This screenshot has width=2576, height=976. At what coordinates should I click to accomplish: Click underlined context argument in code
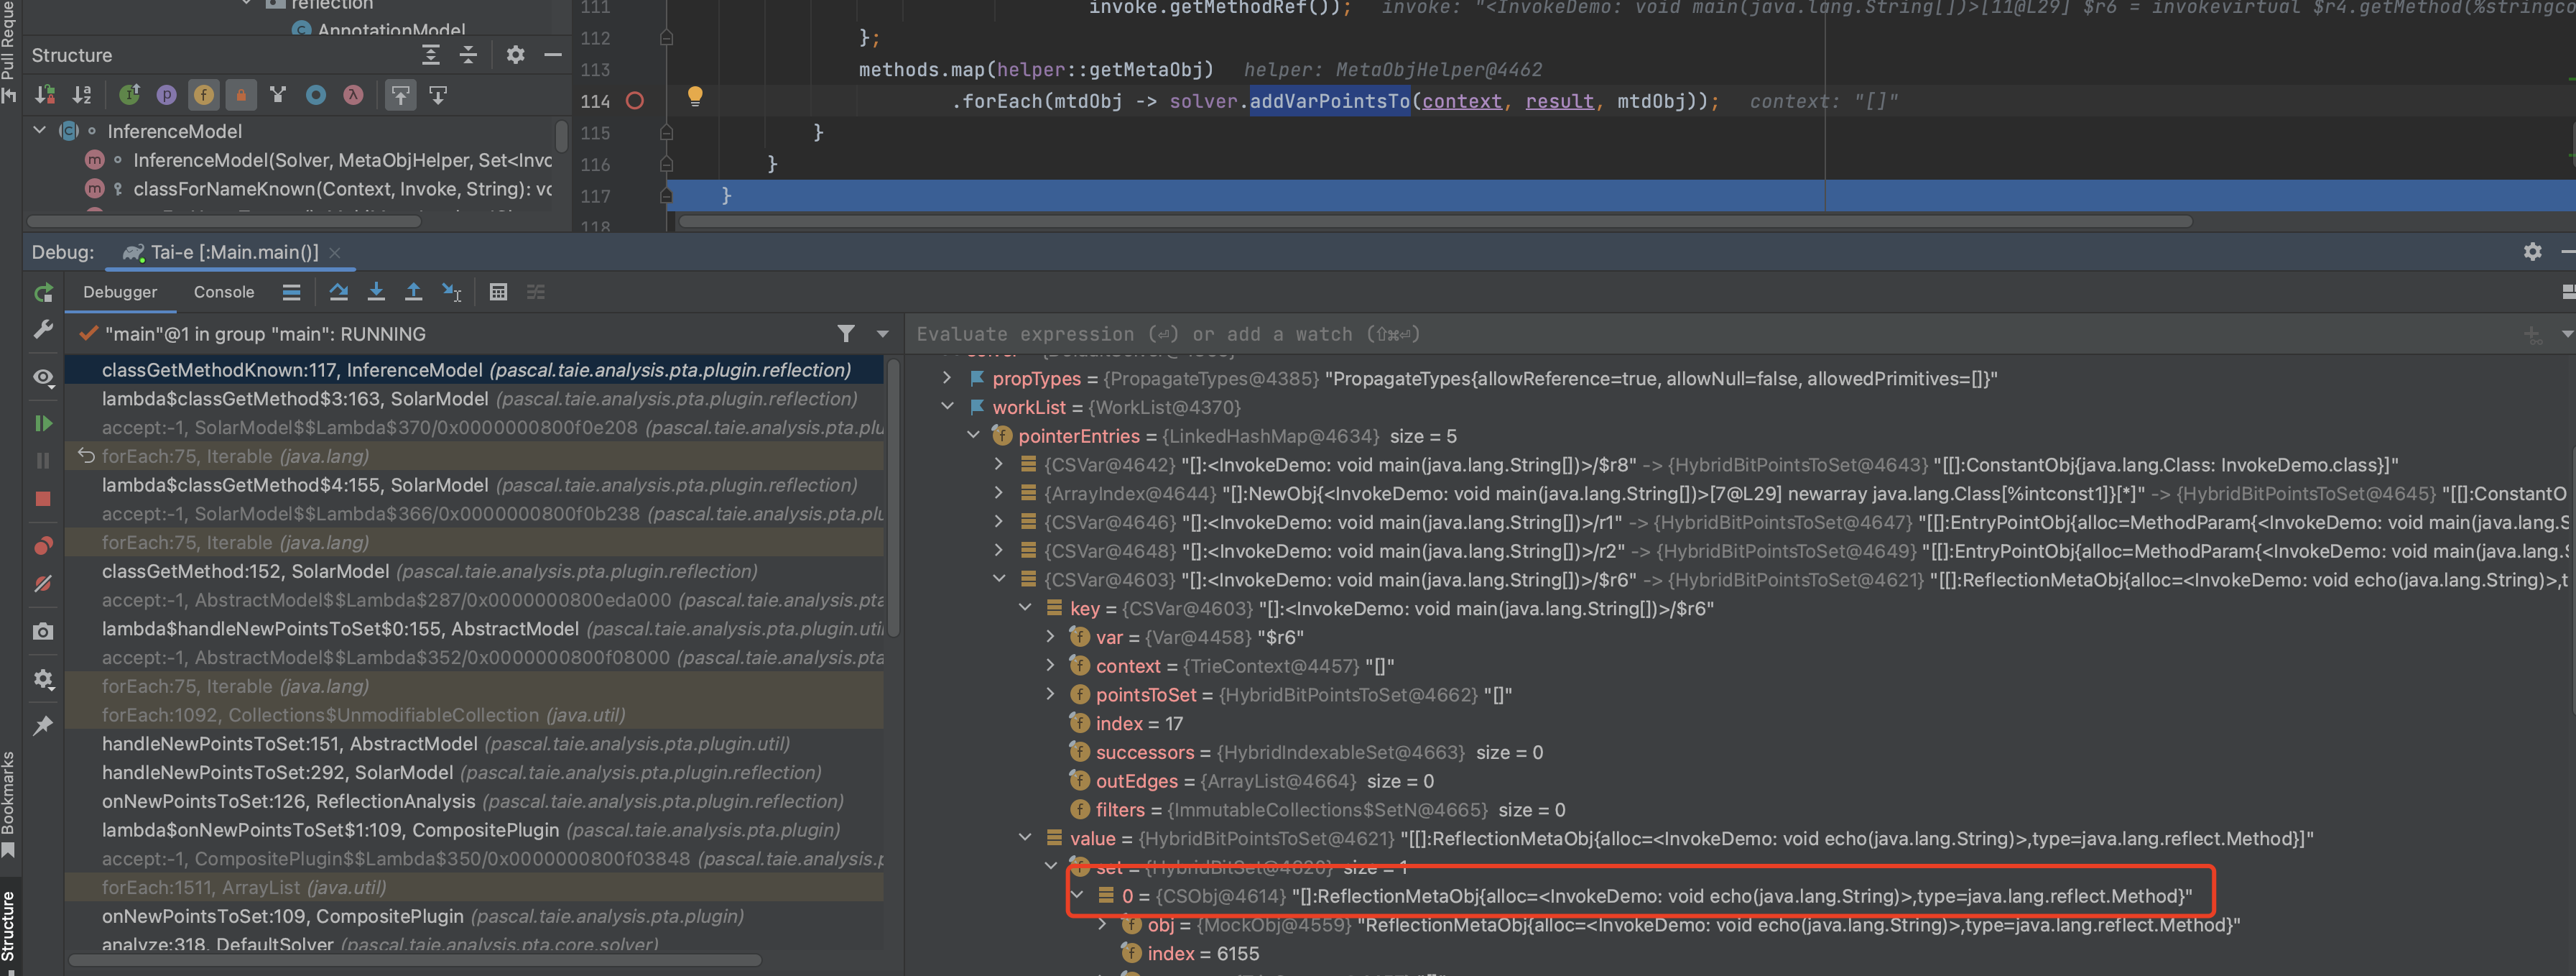[1461, 101]
